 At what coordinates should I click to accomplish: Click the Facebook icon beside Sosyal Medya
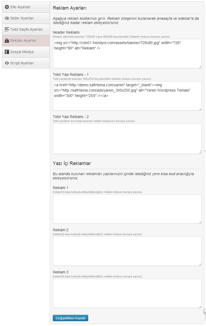coord(7,52)
